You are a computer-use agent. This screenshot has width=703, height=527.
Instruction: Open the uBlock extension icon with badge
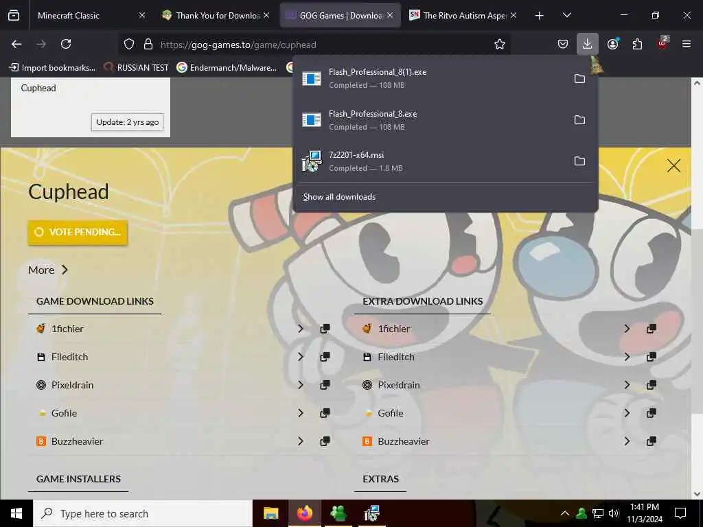662,43
